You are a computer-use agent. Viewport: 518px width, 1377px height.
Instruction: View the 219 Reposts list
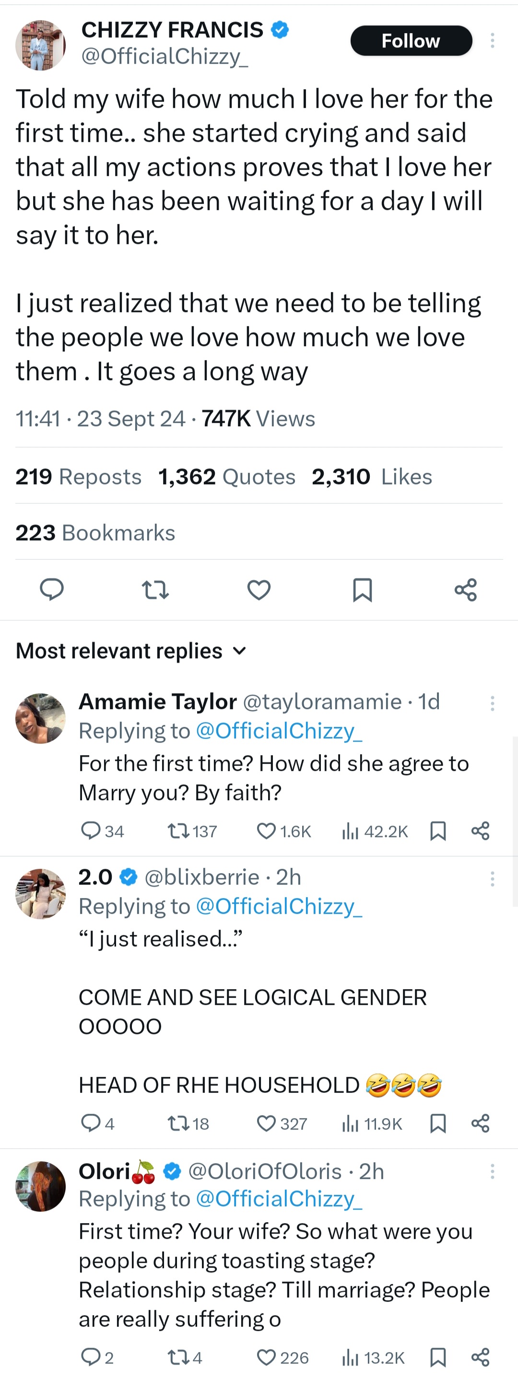click(78, 476)
